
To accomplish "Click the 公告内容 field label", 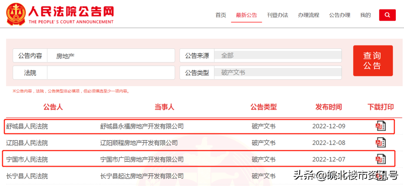I will pyautogui.click(x=30, y=56).
